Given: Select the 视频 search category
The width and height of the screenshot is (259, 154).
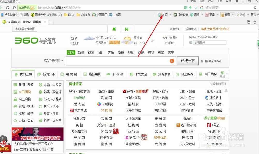Looking at the screenshot, I should click(91, 52).
